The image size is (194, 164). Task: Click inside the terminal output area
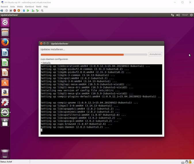[101, 99]
